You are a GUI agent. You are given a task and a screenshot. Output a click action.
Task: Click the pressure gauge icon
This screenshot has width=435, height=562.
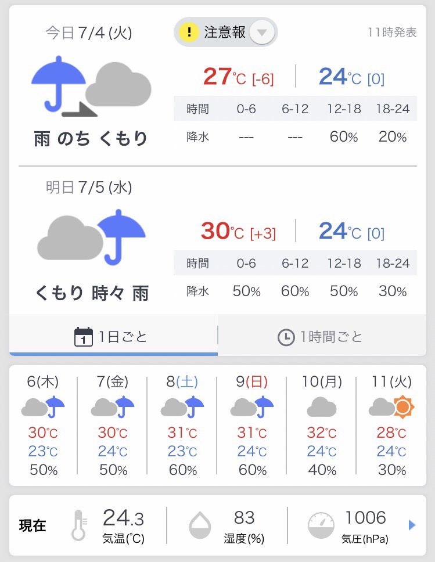[321, 525]
